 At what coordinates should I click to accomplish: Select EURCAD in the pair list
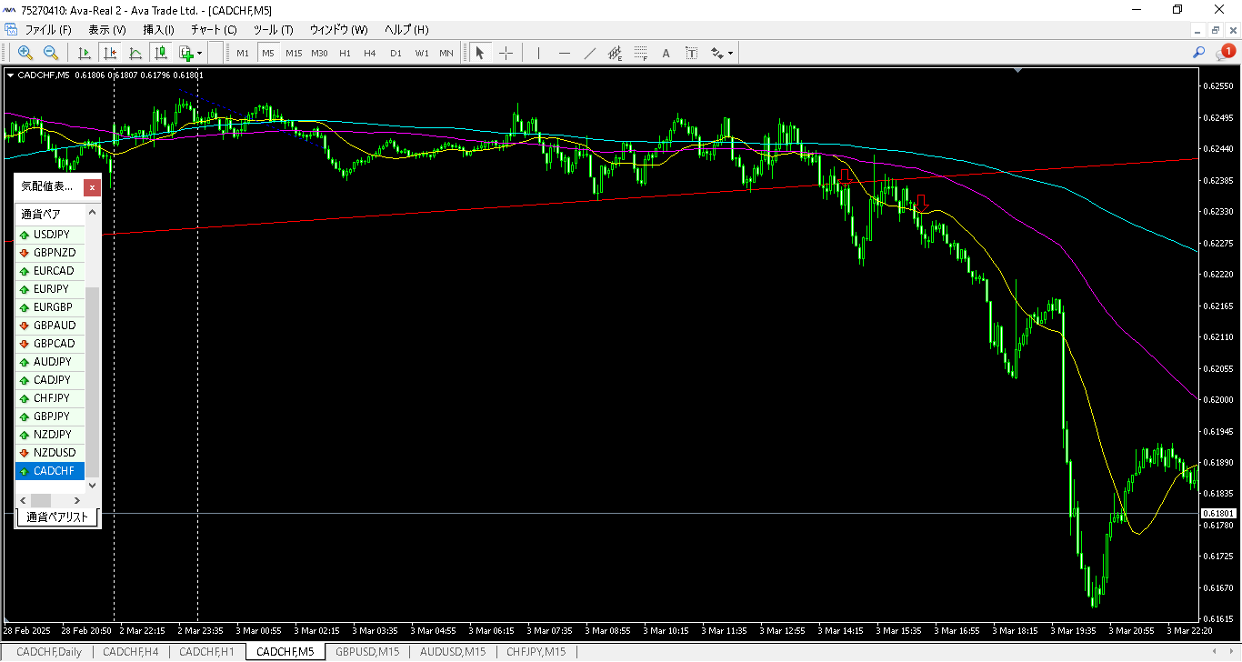click(51, 271)
